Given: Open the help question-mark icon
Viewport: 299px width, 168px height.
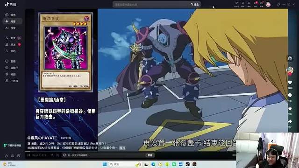Looking at the screenshot, I should [x=13, y=156].
